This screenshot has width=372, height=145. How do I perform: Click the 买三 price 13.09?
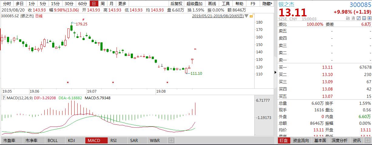(x=327, y=82)
